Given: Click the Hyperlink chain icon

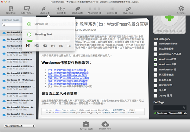Looking at the screenshot, I should click(x=128, y=9).
